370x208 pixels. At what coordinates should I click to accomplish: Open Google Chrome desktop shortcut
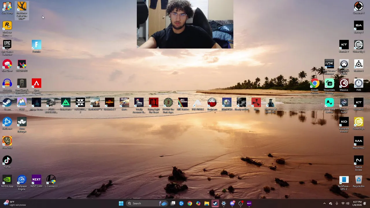[x=315, y=86]
